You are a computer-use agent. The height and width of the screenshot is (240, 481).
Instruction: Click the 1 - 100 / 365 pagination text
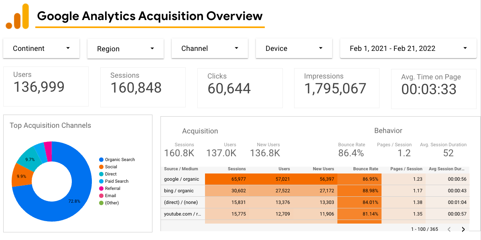click(424, 229)
